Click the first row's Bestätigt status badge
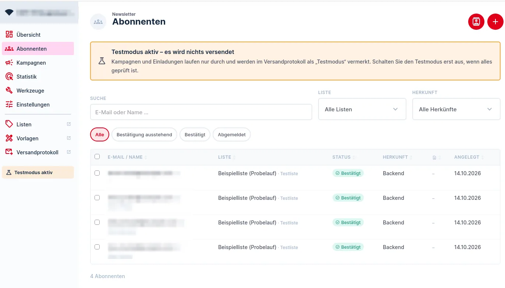Screen dimensions: 505x288 point(348,173)
